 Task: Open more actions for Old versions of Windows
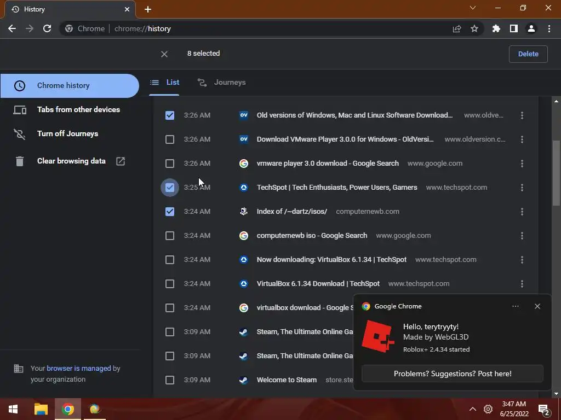click(522, 115)
